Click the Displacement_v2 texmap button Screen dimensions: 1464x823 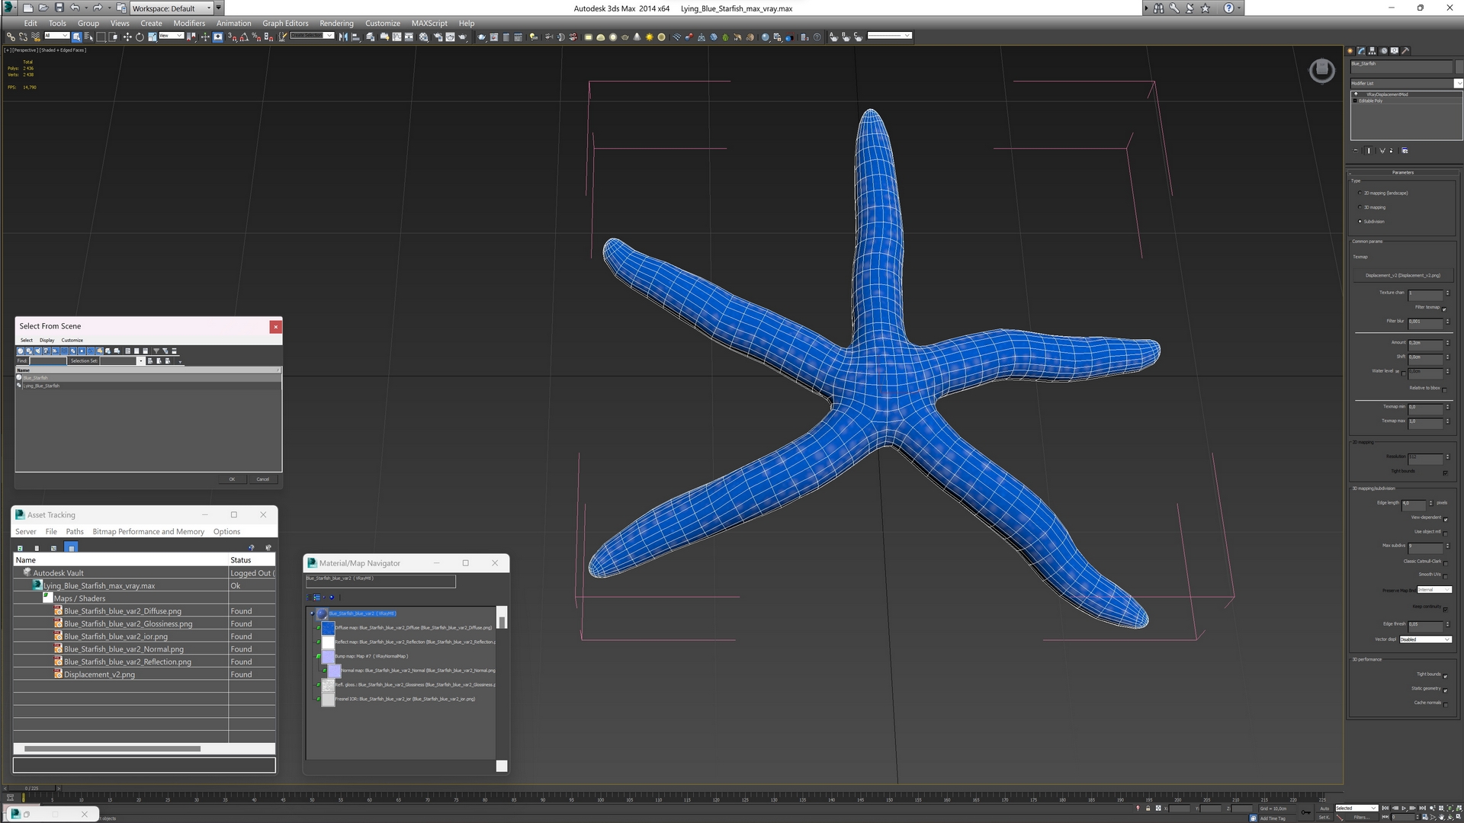pyautogui.click(x=1403, y=275)
